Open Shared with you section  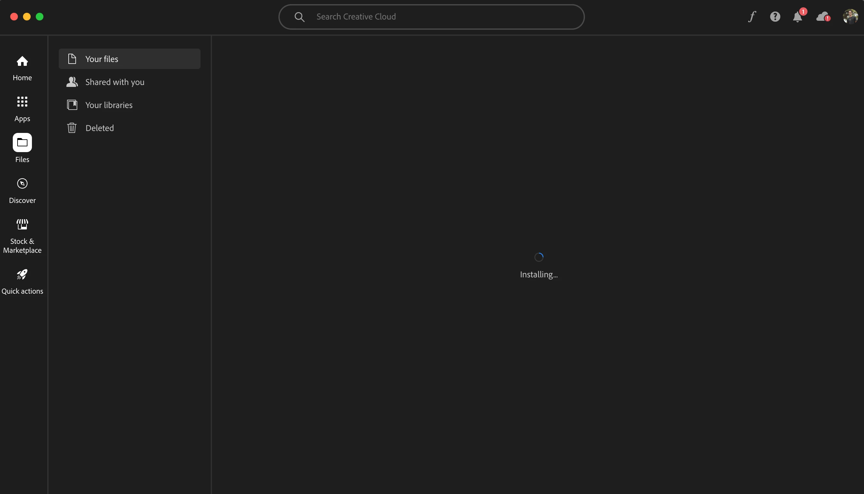tap(115, 82)
